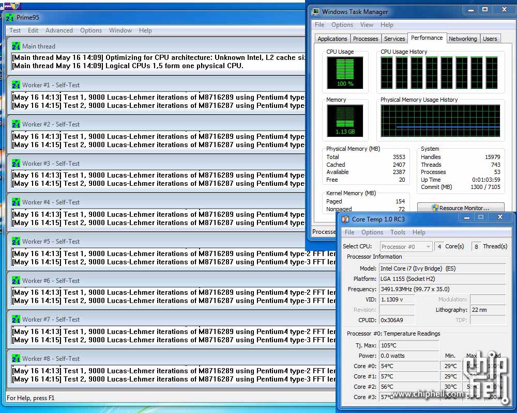This screenshot has height=413, width=517.
Task: Open the Prime95 Options menu
Action: click(91, 30)
